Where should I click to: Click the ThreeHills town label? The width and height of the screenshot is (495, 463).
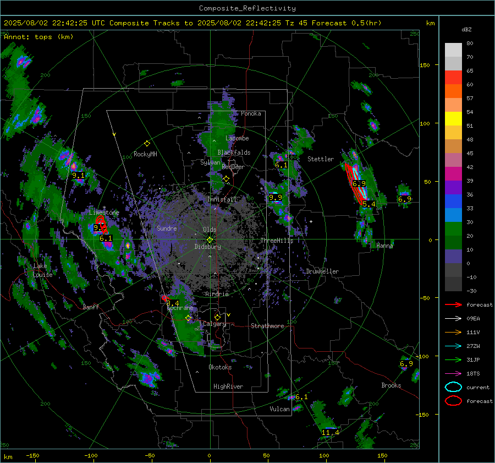point(277,241)
